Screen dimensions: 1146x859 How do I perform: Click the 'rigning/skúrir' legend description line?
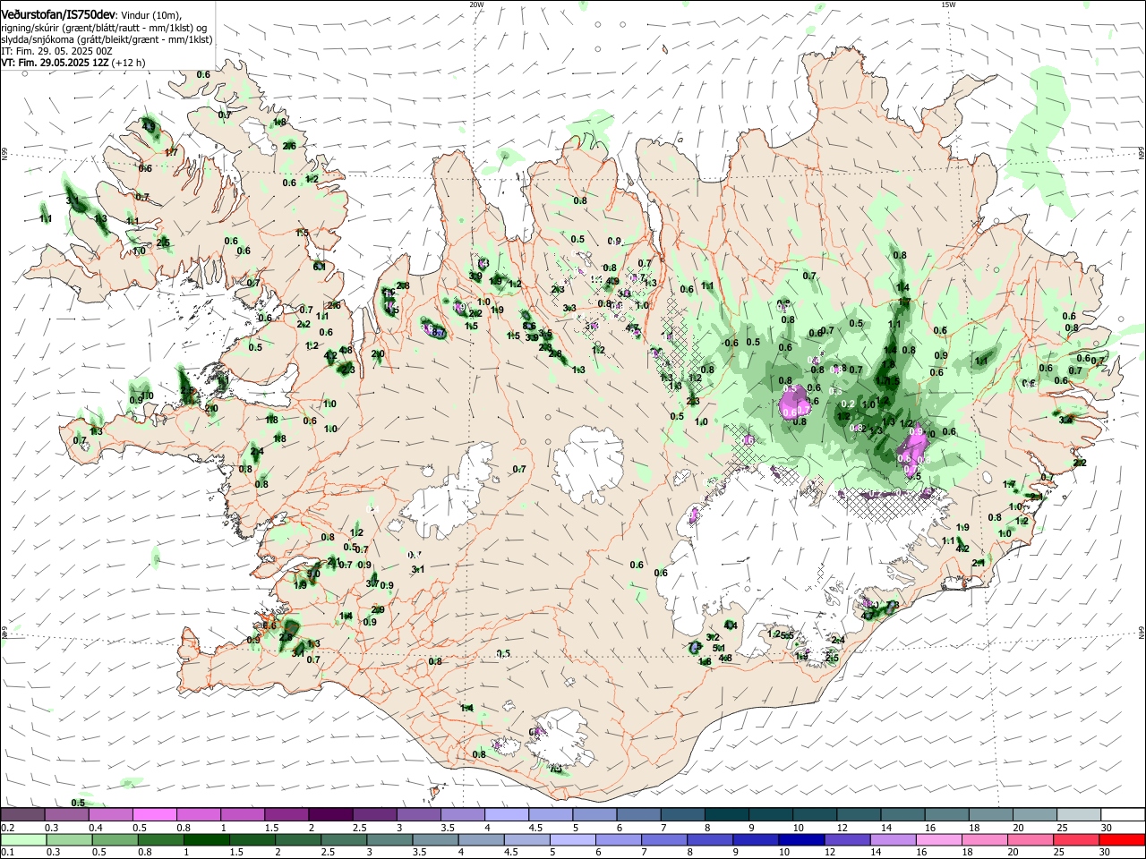[x=103, y=28]
